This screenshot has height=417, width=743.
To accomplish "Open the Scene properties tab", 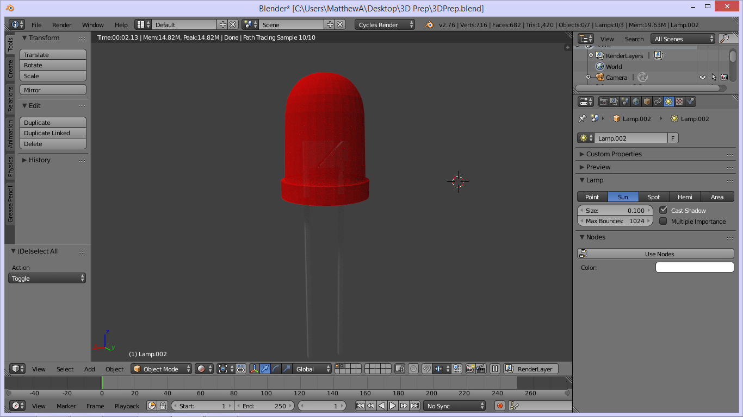I will 625,102.
